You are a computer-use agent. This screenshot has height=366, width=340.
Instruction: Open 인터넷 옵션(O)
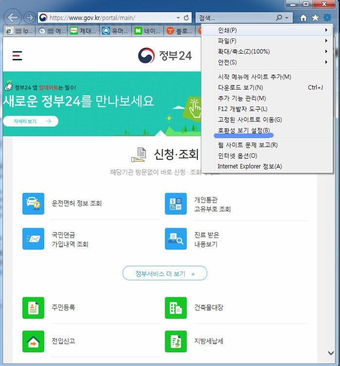pos(267,156)
